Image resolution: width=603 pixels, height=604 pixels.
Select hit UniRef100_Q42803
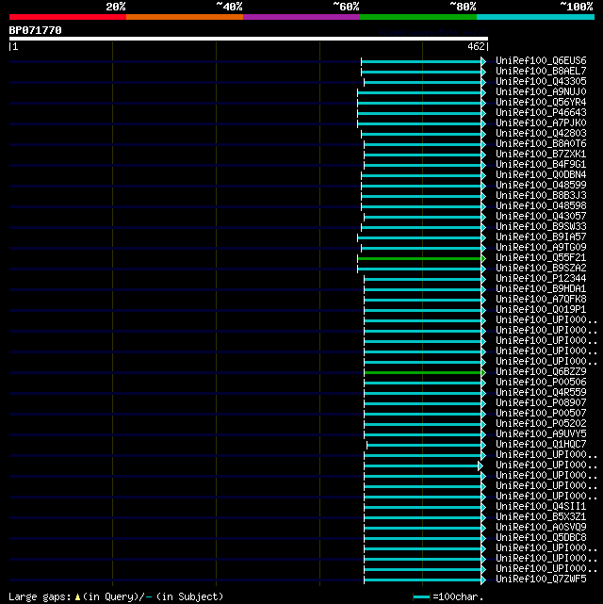pos(541,134)
